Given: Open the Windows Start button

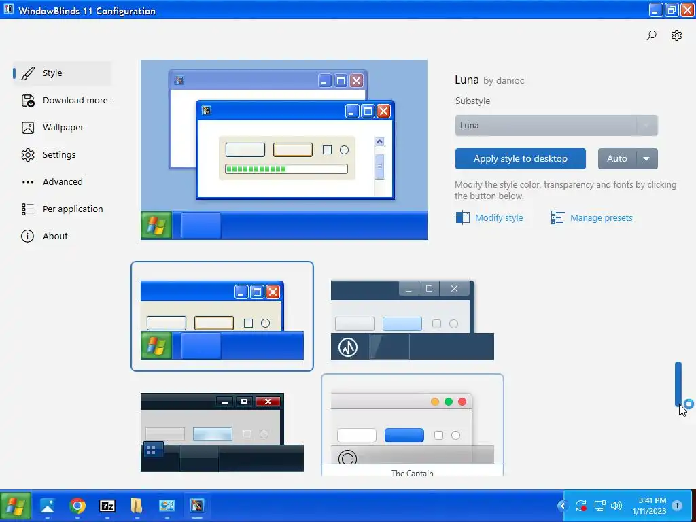Looking at the screenshot, I should [x=16, y=506].
